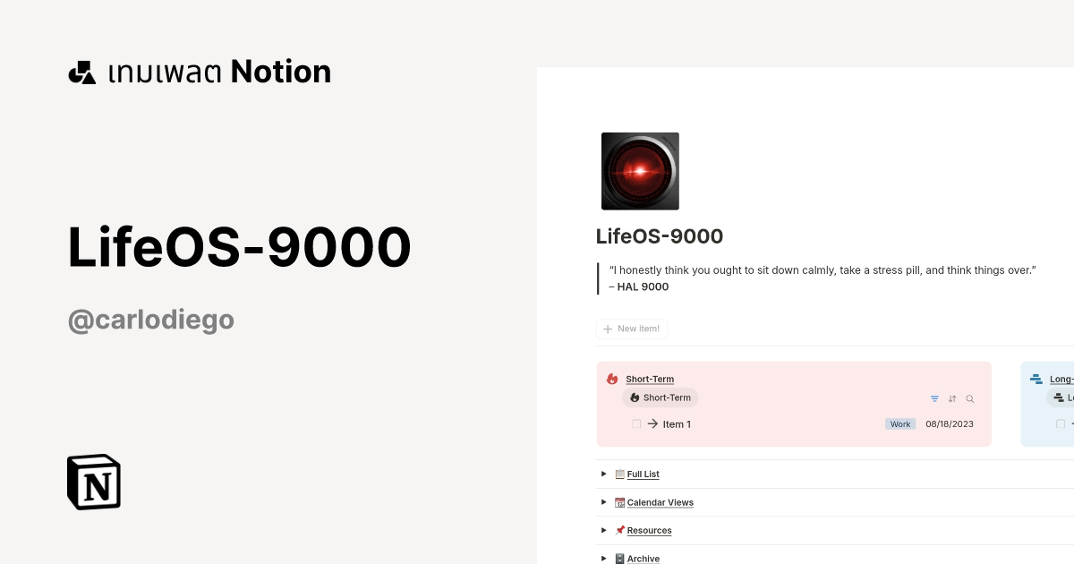Open search within the Short-Term database

pyautogui.click(x=969, y=398)
